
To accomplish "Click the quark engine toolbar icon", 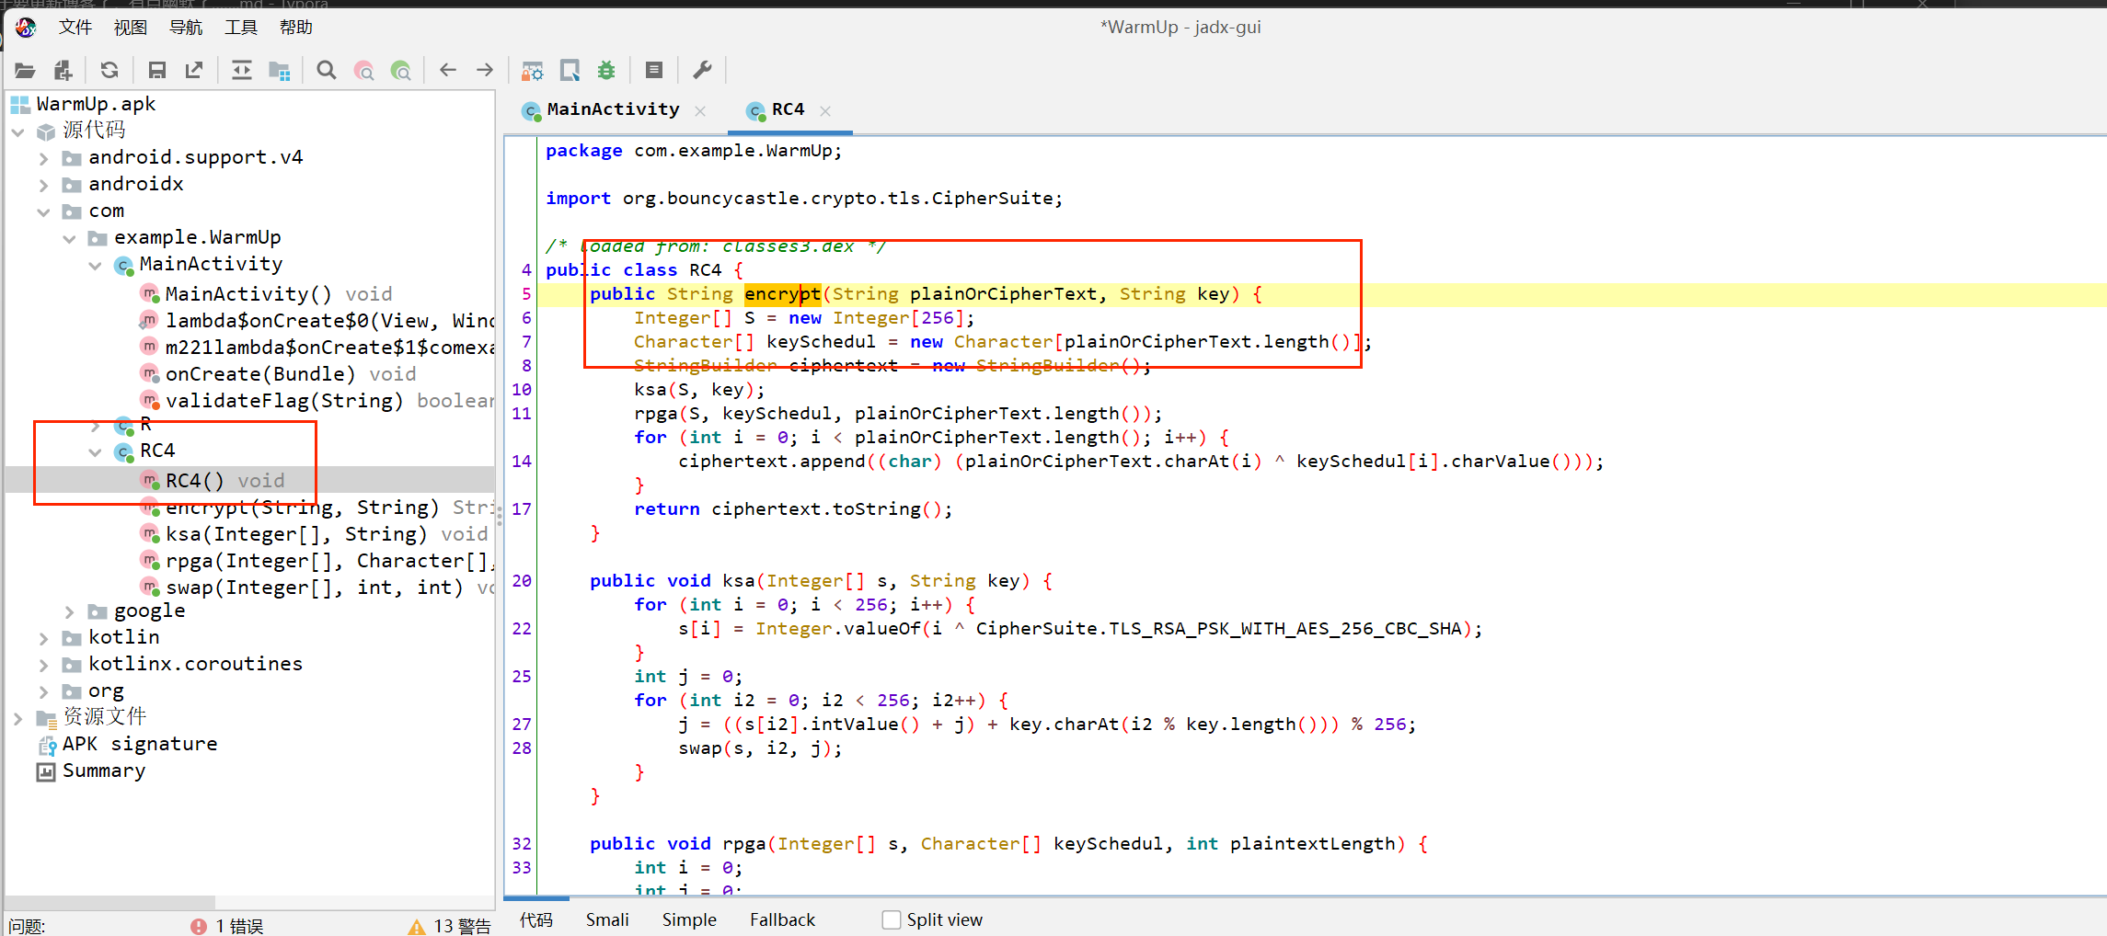I will pos(570,70).
